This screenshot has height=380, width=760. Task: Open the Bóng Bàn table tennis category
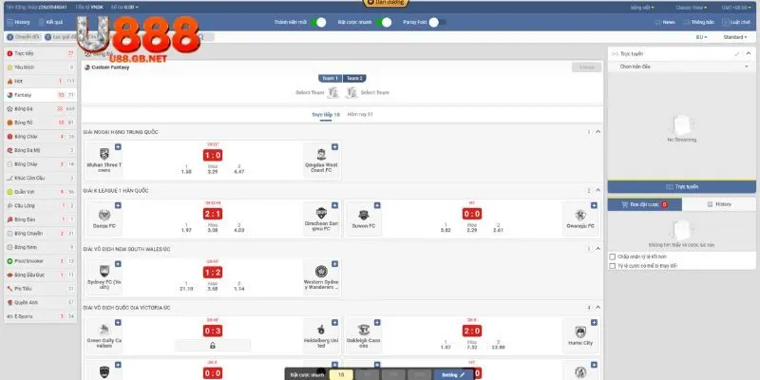(40, 219)
